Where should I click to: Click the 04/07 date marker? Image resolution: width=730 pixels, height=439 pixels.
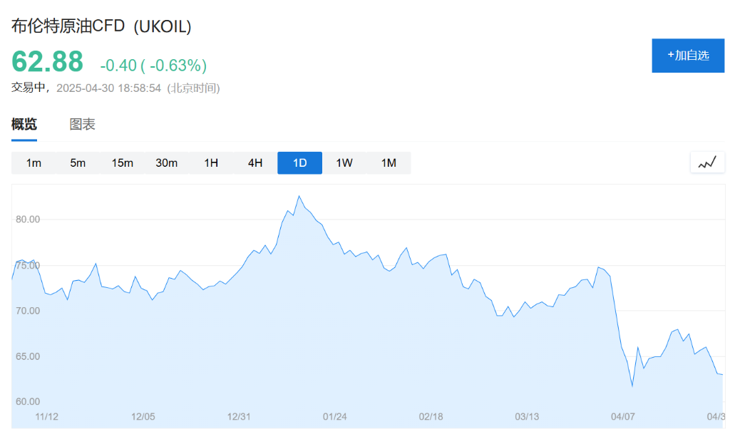[x=623, y=416]
